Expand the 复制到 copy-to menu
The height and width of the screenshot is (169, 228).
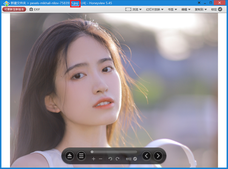click(201, 10)
